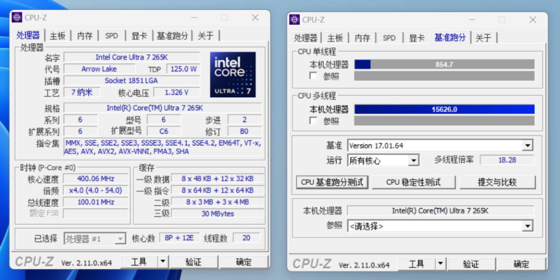Image resolution: width=560 pixels, height=280 pixels.
Task: Open 显卡 tab in left window
Action: (x=139, y=36)
